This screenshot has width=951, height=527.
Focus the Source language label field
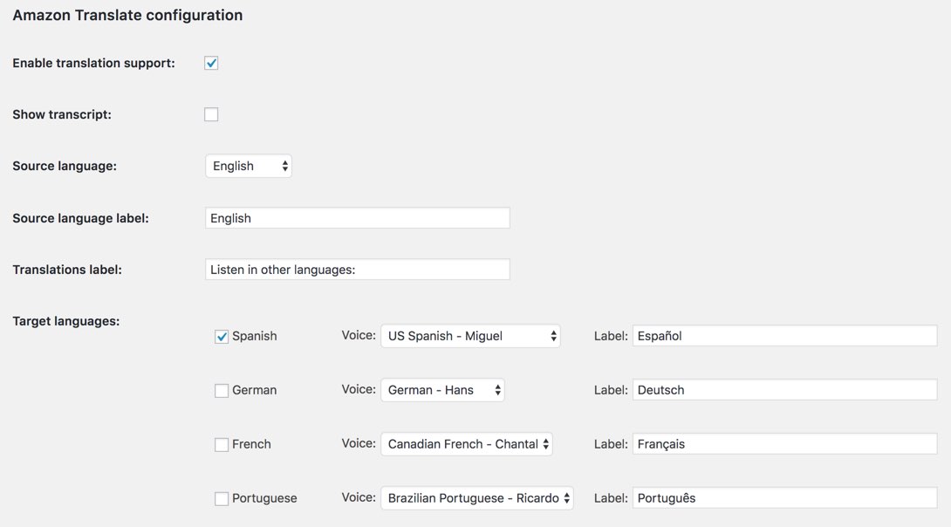point(357,218)
